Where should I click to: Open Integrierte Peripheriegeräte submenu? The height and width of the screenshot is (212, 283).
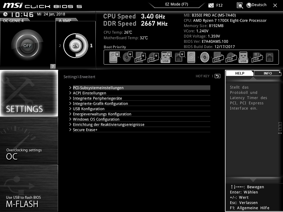point(140,98)
